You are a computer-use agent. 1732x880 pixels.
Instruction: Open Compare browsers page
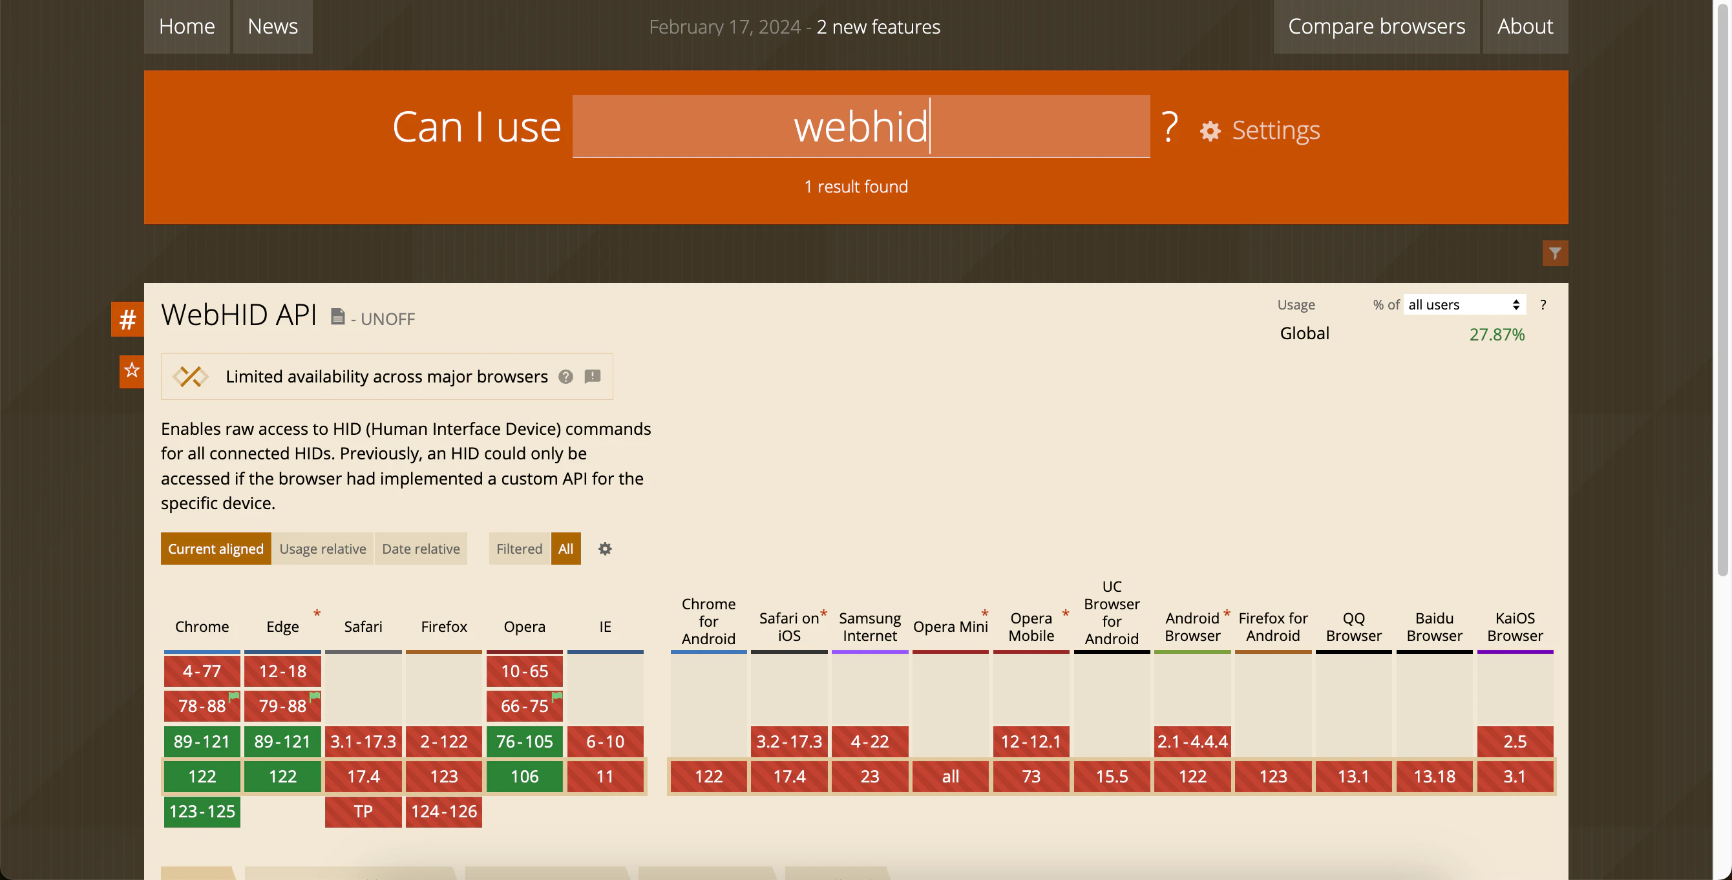click(1377, 26)
